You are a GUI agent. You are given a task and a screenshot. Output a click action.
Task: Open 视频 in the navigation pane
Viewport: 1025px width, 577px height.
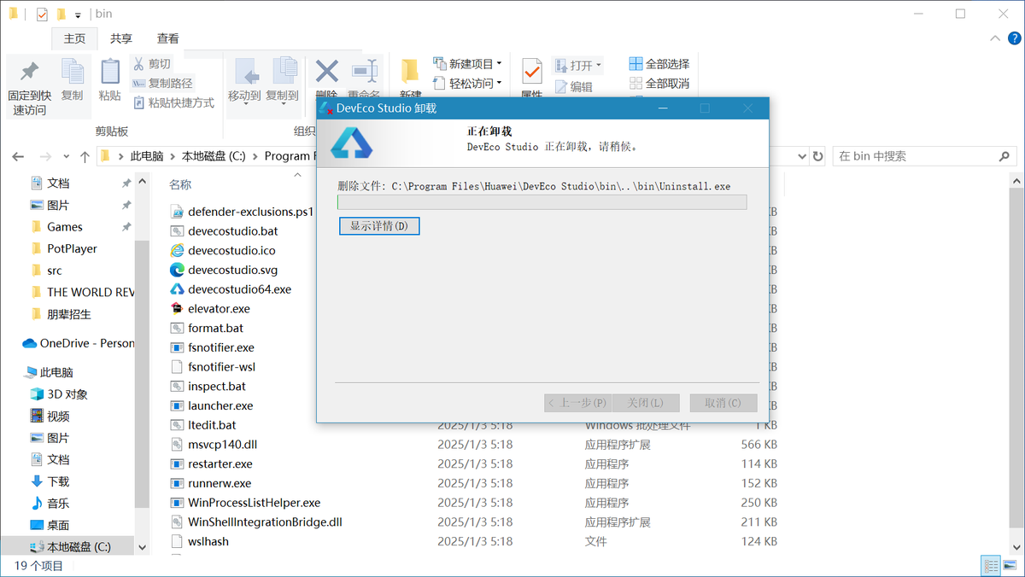[x=58, y=417]
